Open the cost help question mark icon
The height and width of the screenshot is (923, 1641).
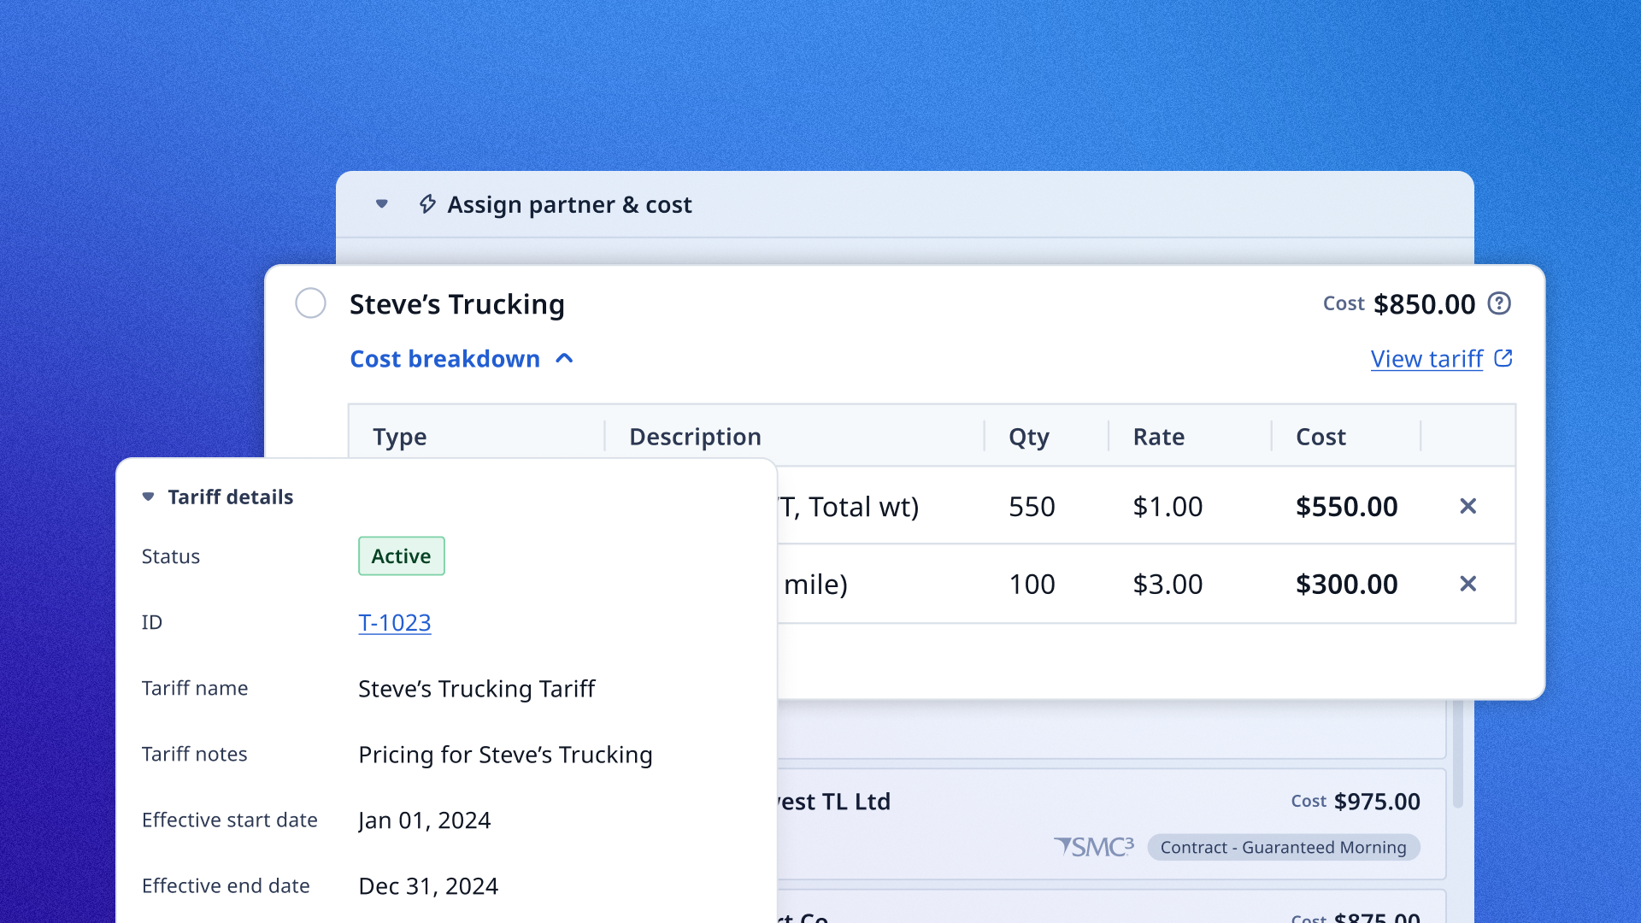tap(1499, 303)
